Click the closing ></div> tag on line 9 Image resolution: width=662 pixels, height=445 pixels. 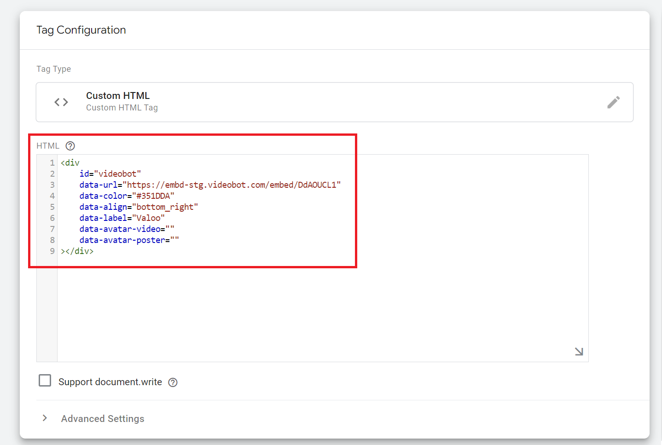(x=77, y=251)
